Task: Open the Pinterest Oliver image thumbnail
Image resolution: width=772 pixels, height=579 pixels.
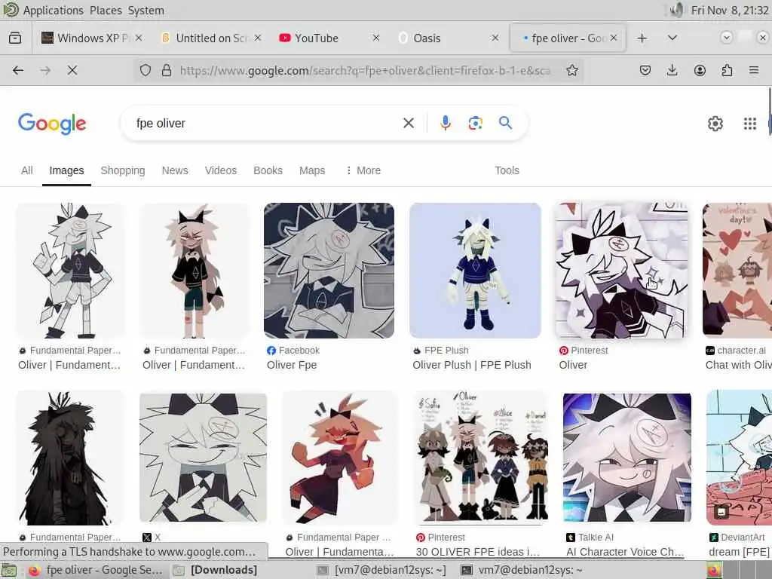Action: tap(621, 271)
